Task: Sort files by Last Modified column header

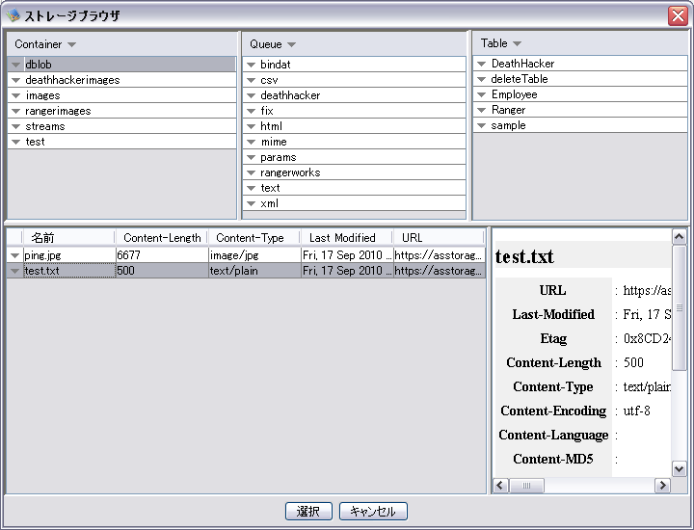Action: (342, 237)
